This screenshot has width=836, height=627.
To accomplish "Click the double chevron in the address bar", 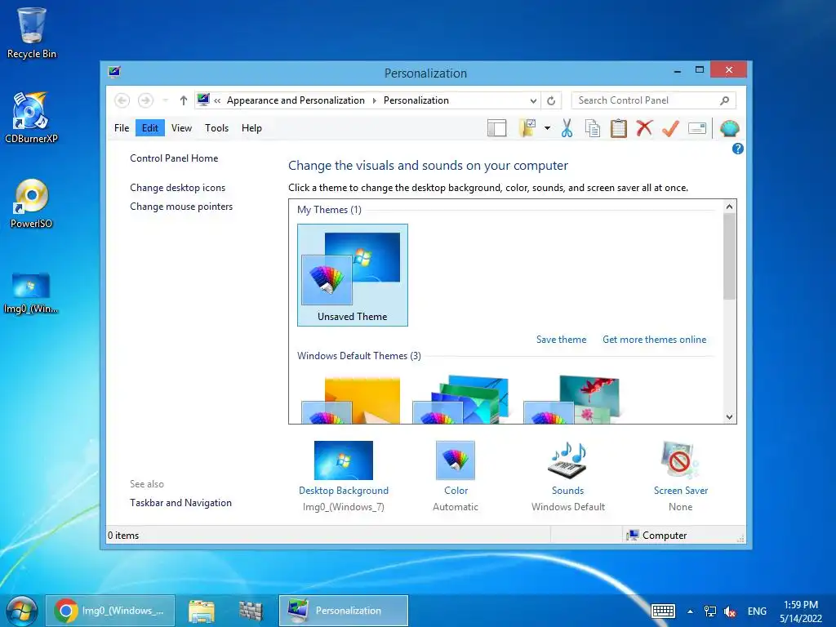I will pyautogui.click(x=217, y=100).
